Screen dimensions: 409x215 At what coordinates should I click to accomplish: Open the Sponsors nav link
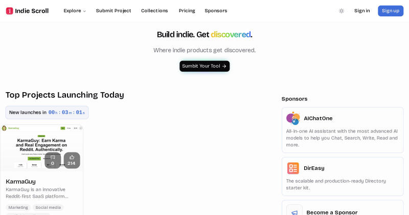(x=216, y=11)
